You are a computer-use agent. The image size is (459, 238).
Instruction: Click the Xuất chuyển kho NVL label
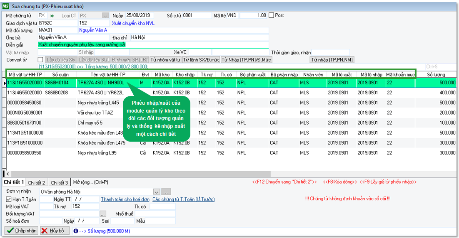pos(133,23)
